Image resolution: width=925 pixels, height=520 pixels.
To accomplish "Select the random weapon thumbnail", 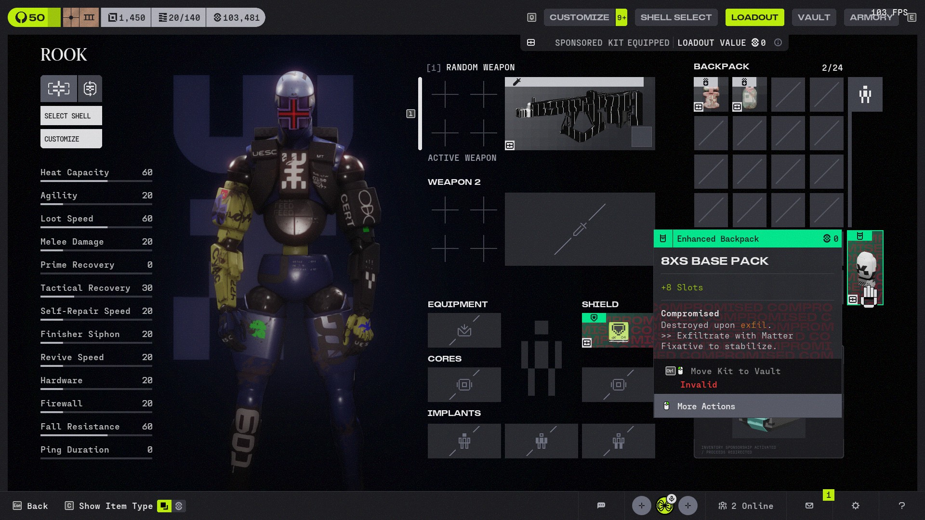I will [x=580, y=114].
